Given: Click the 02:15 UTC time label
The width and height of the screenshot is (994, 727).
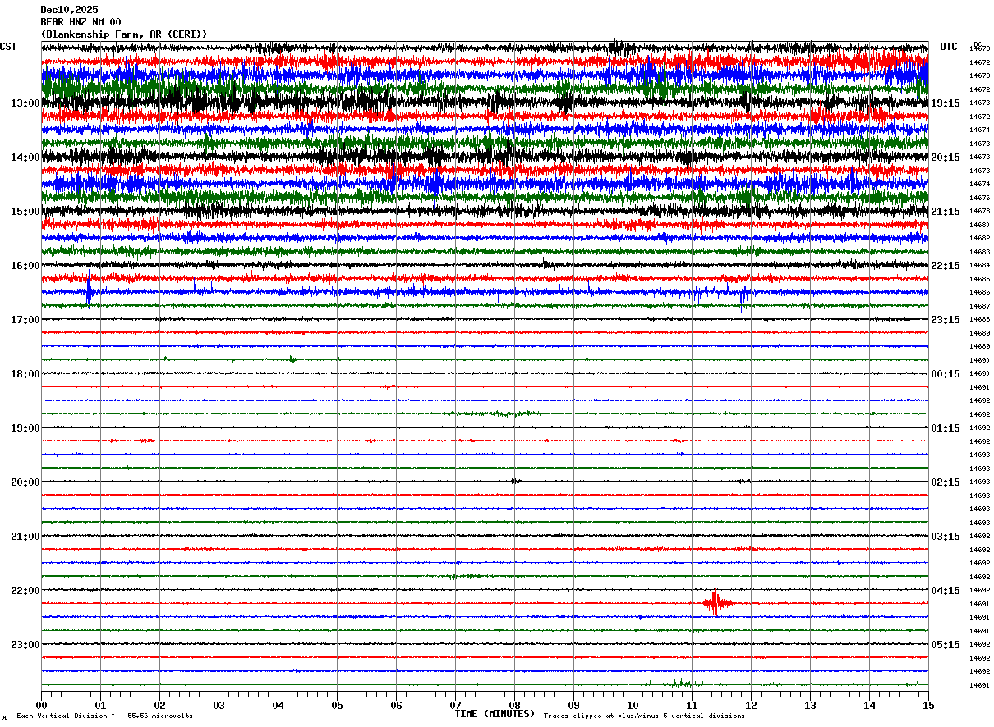Looking at the screenshot, I should click(x=946, y=482).
